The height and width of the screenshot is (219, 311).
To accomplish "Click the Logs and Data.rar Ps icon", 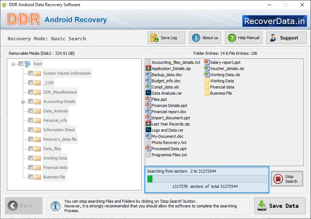I will click(148, 130).
